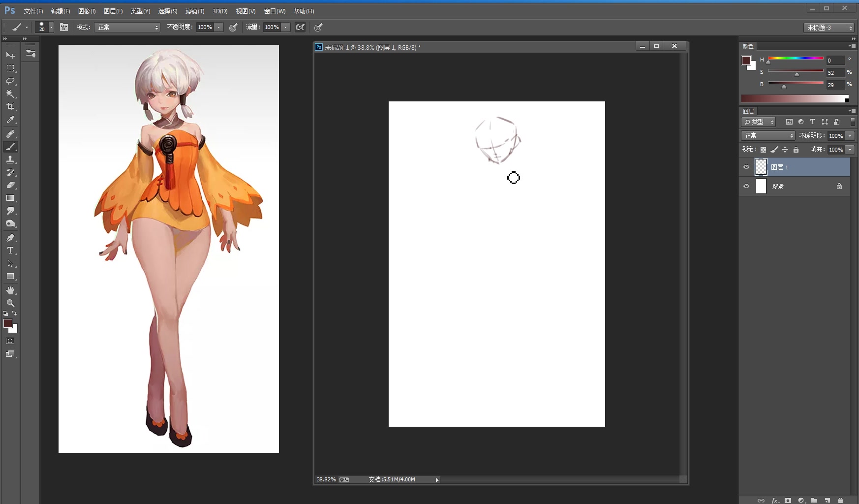Create a new layer icon
859x504 pixels.
828,500
